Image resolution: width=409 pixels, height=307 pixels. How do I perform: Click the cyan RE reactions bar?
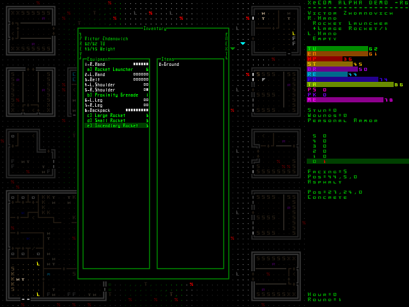(327, 74)
